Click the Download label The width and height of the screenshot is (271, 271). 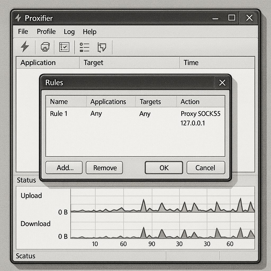click(x=35, y=224)
